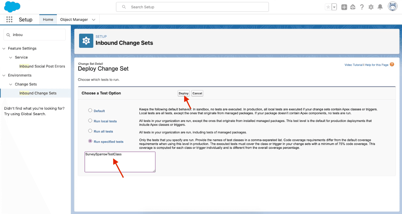Open Inbound Social Post Errors item

(x=42, y=66)
